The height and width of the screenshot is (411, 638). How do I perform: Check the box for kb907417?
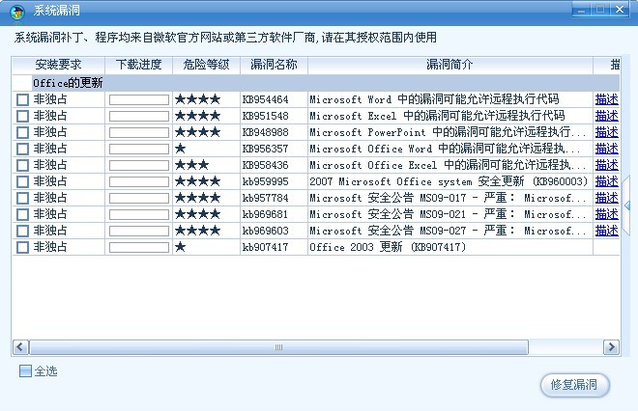[x=22, y=247]
